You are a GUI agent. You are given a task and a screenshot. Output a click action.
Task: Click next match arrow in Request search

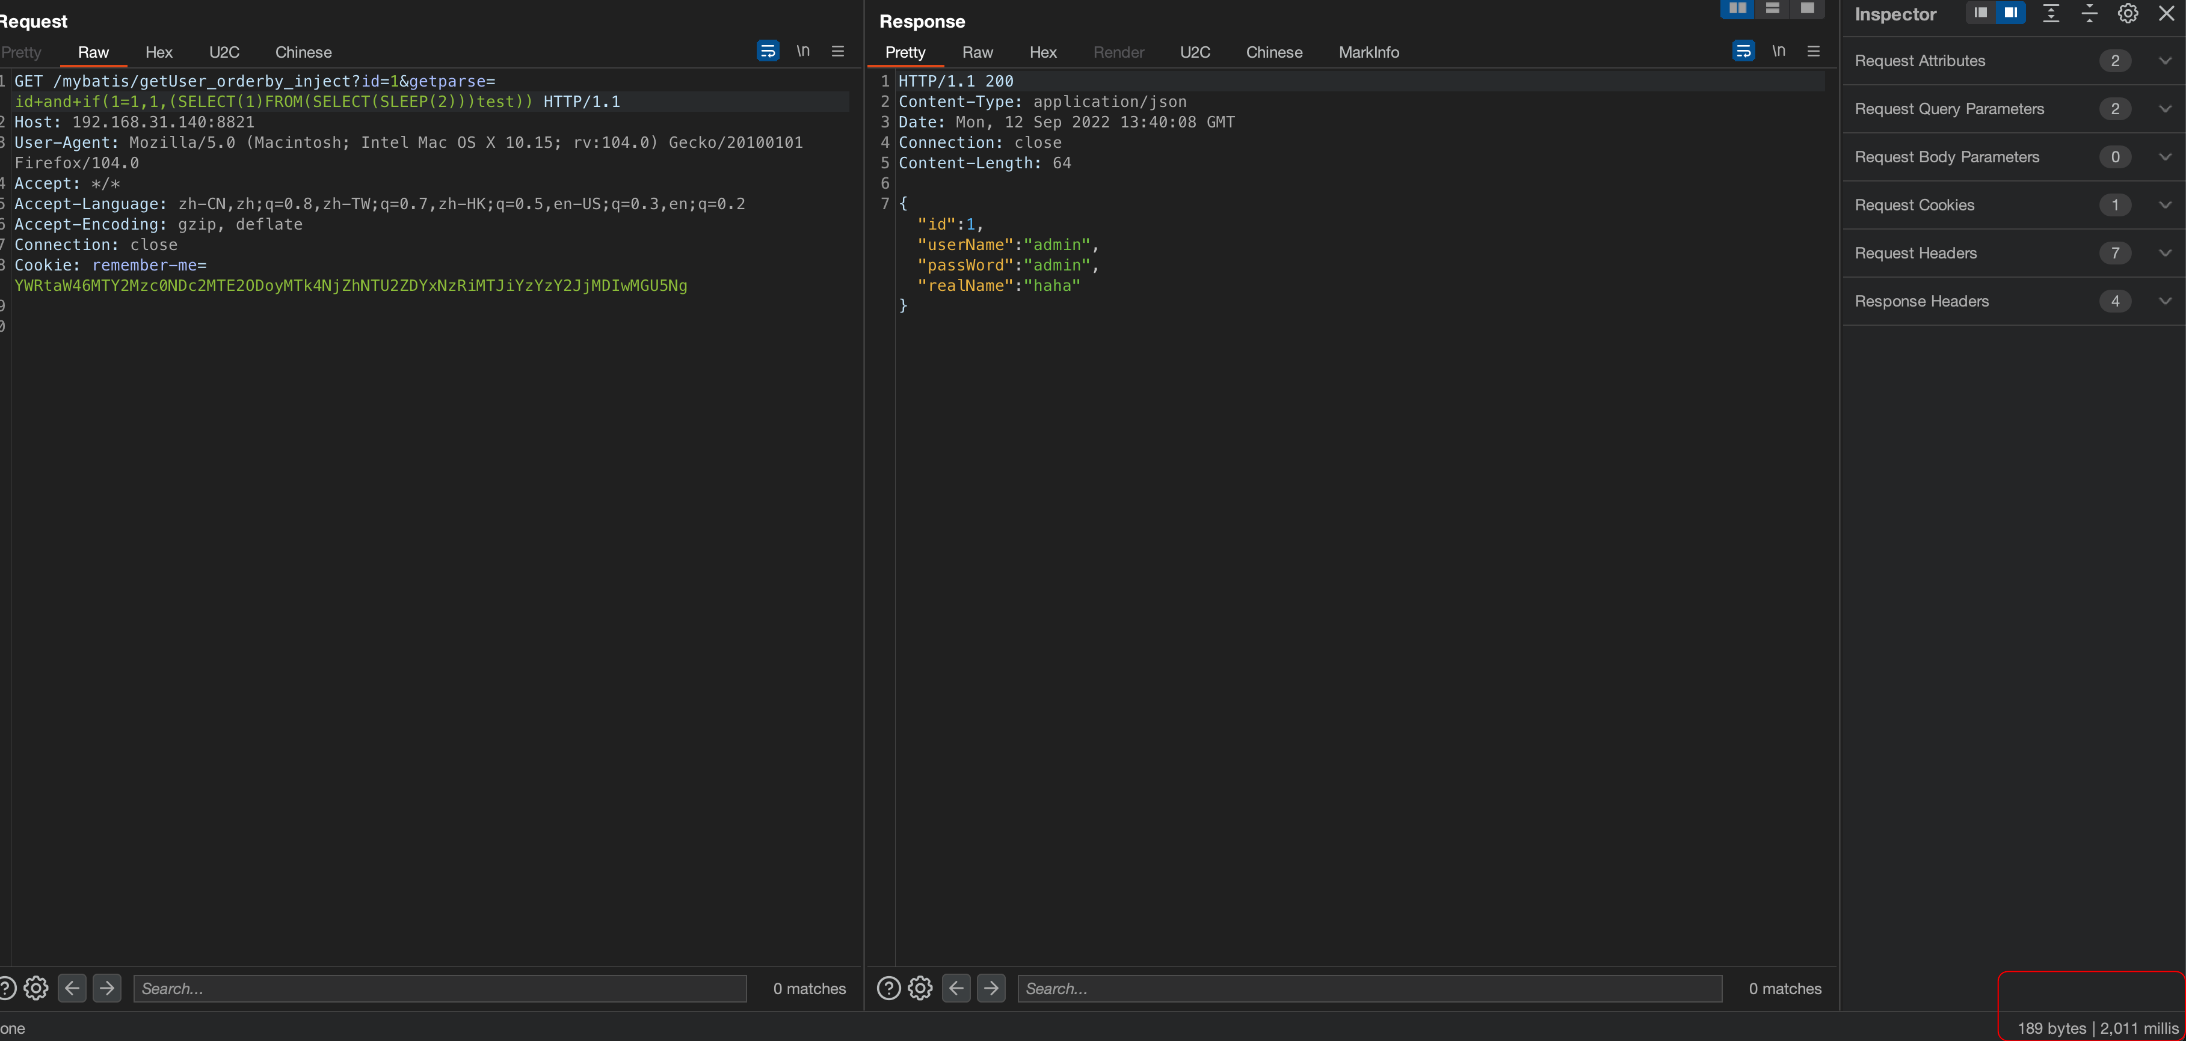(107, 989)
